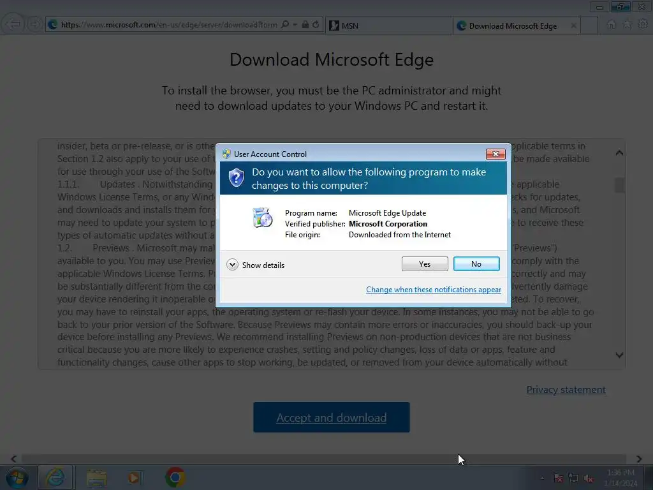653x490 pixels.
Task: Click the Microsoft Edge Update installer icon
Action: 262,218
